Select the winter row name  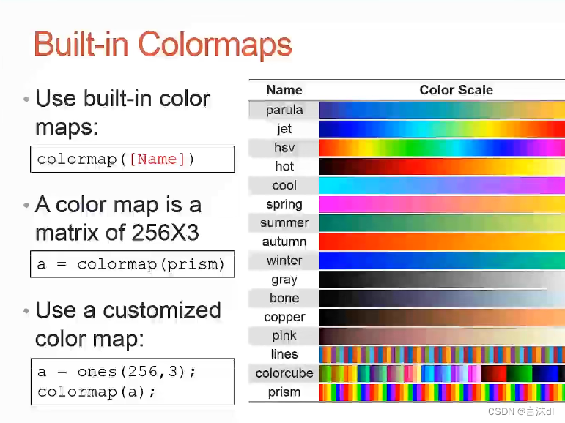[284, 261]
